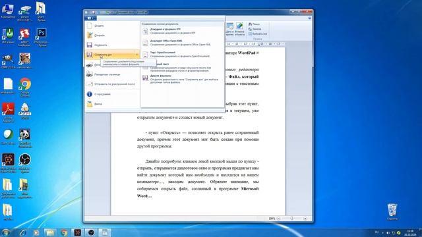Select the blank text file desktop icon

click(x=8, y=86)
